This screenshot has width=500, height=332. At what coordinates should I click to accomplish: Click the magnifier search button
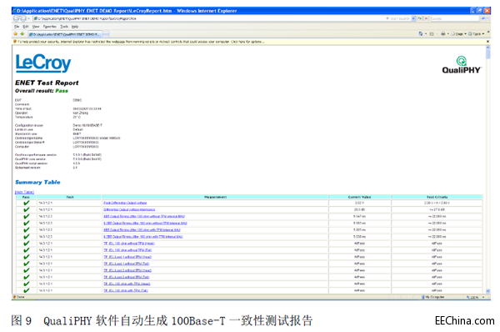[x=483, y=18]
